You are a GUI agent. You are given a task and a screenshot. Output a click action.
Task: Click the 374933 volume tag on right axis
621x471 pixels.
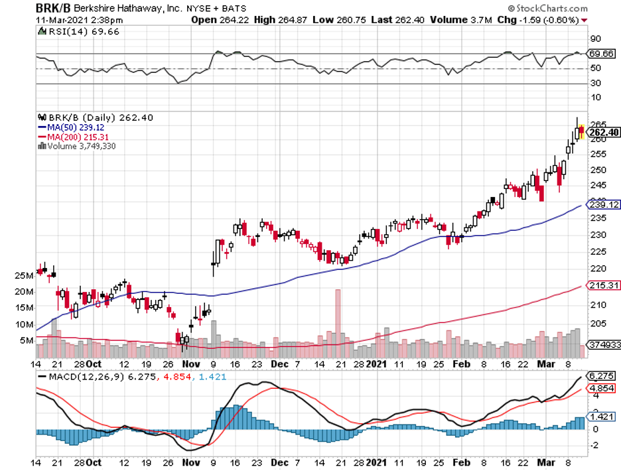(604, 345)
